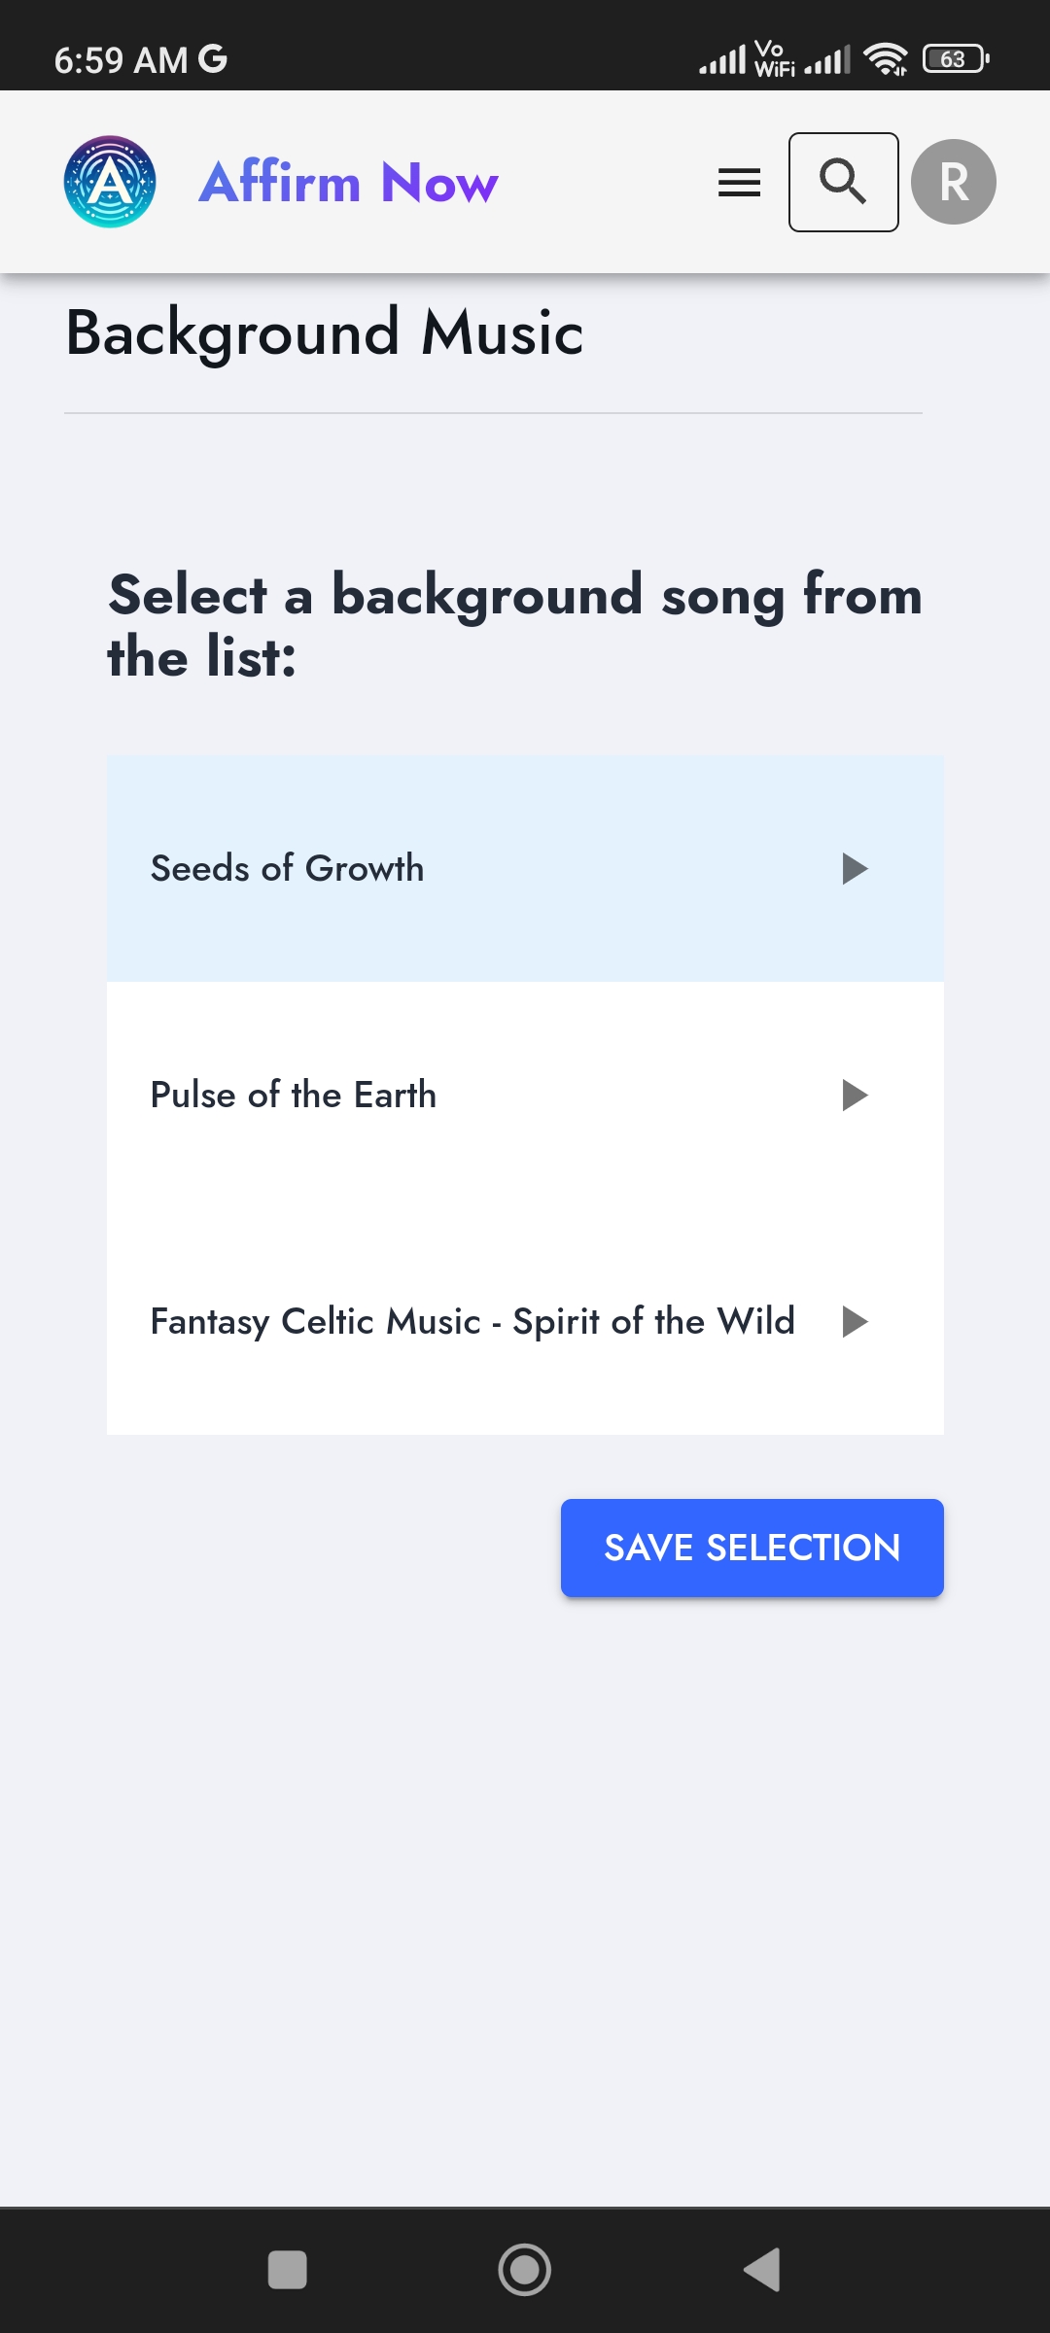Play the Pulse of the Earth preview

point(854,1096)
